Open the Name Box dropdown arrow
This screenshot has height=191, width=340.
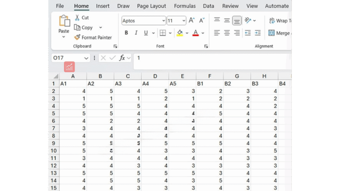click(x=86, y=58)
